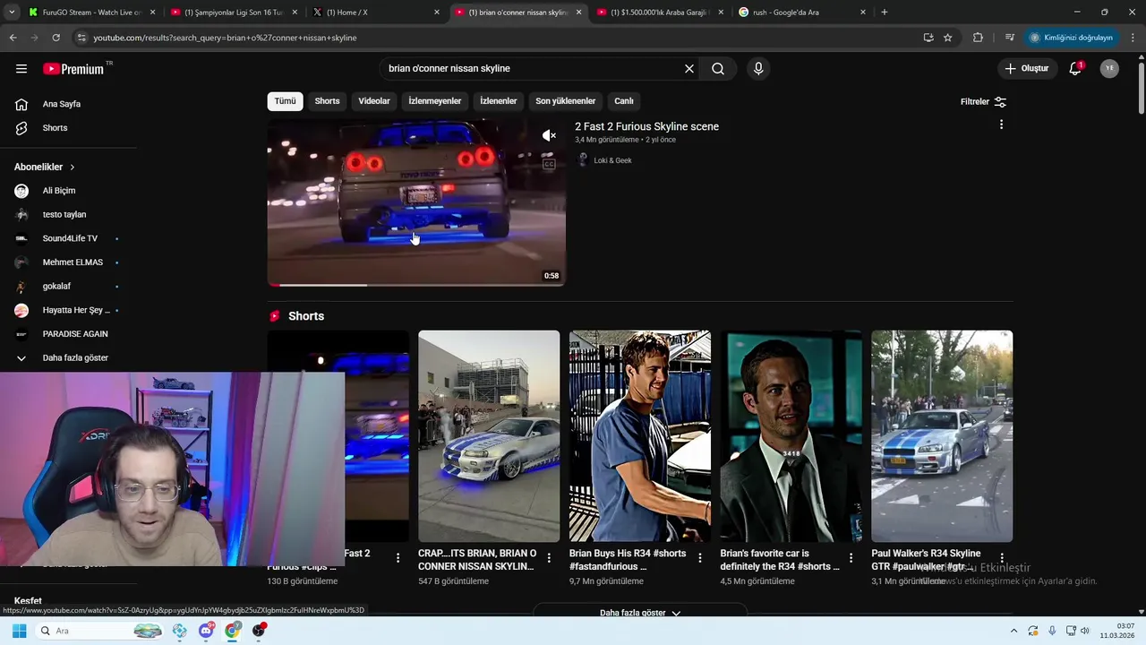1146x645 pixels.
Task: Open a new browser tab
Action: 885,13
